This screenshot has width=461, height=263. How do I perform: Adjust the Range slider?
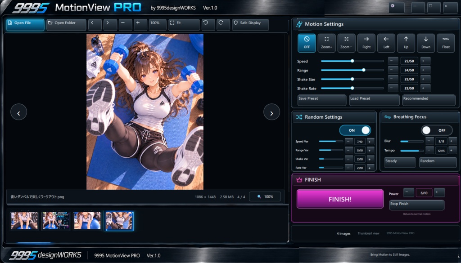[x=352, y=70]
